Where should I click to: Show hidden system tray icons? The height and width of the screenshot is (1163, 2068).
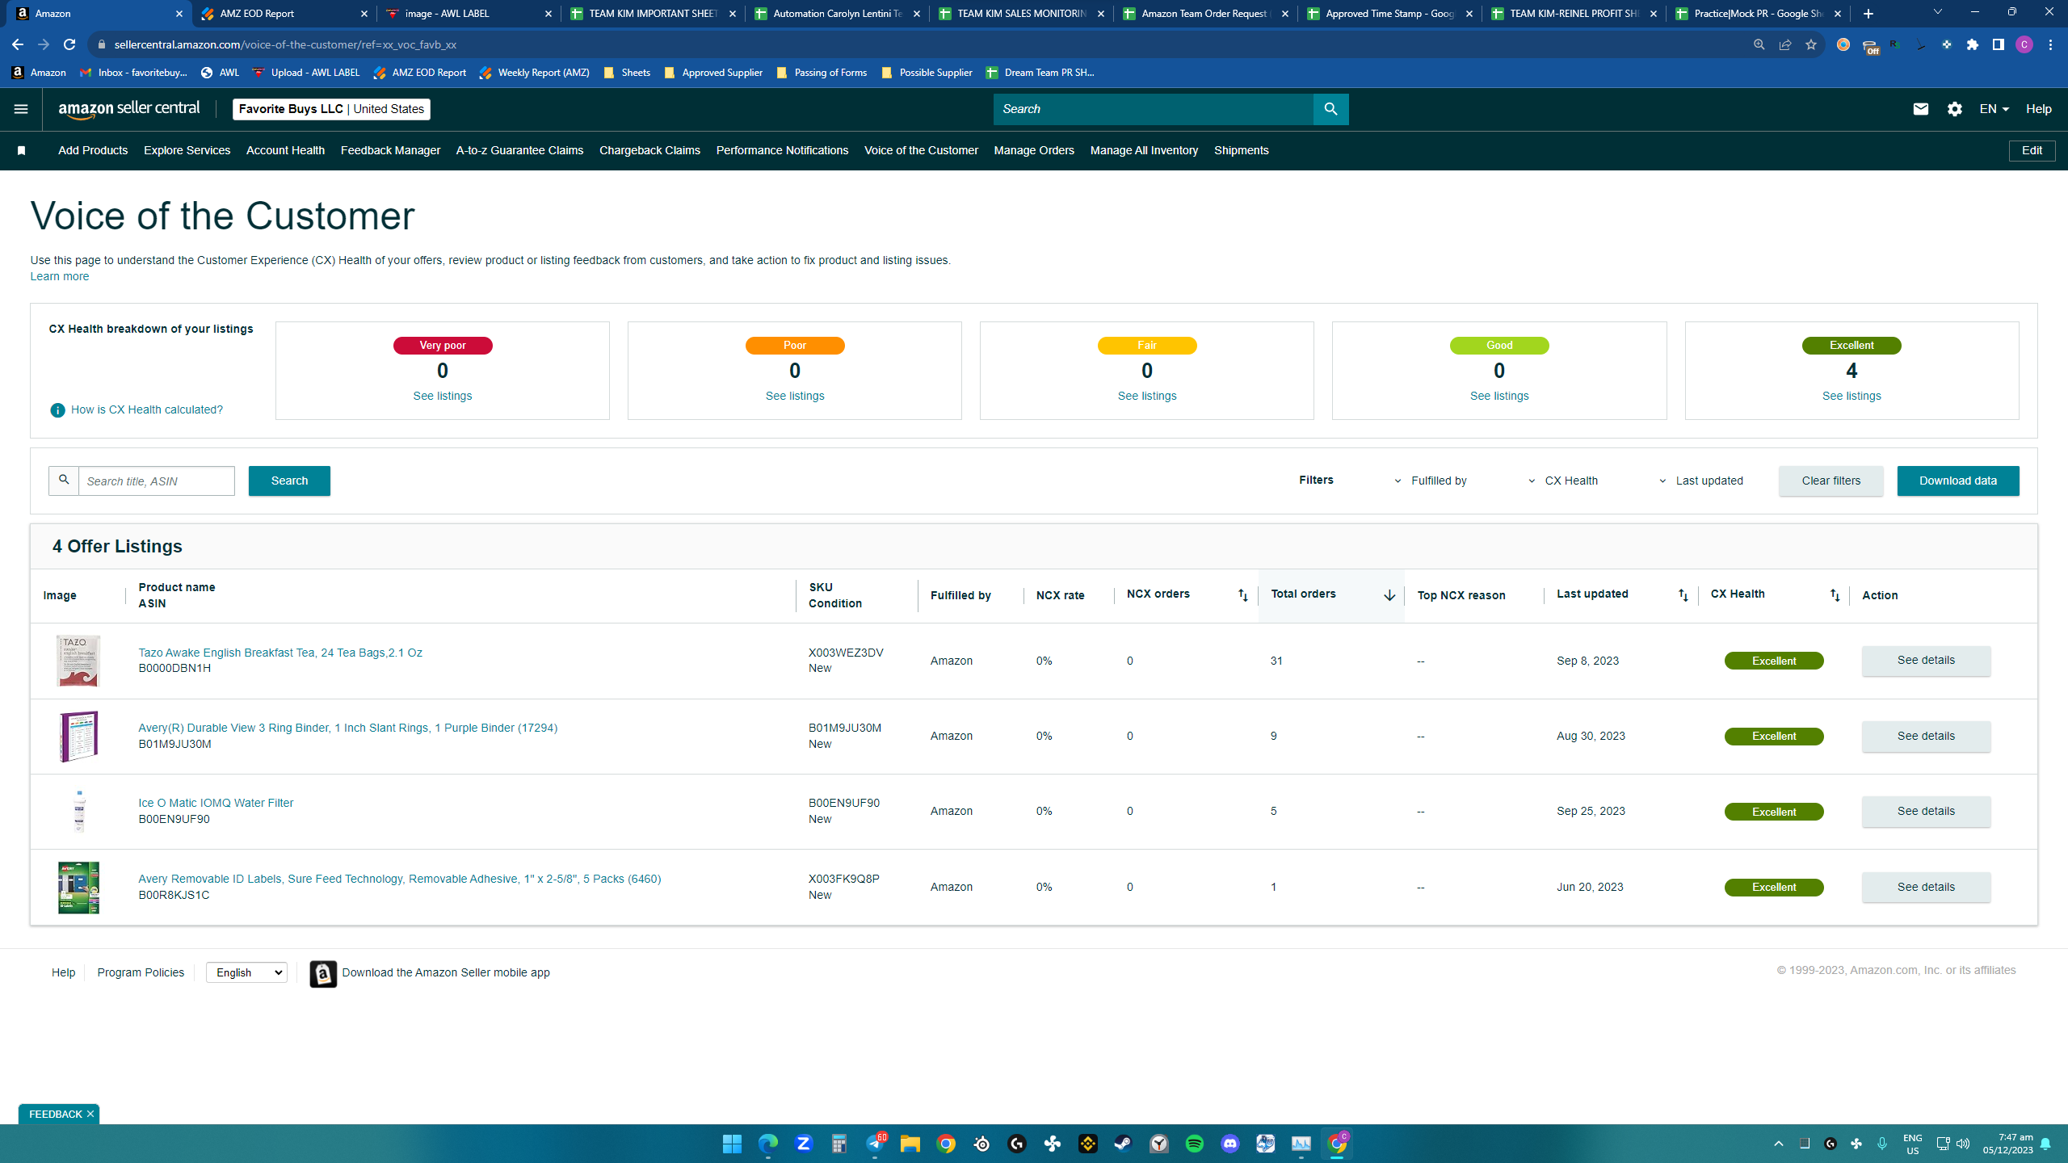[1778, 1144]
